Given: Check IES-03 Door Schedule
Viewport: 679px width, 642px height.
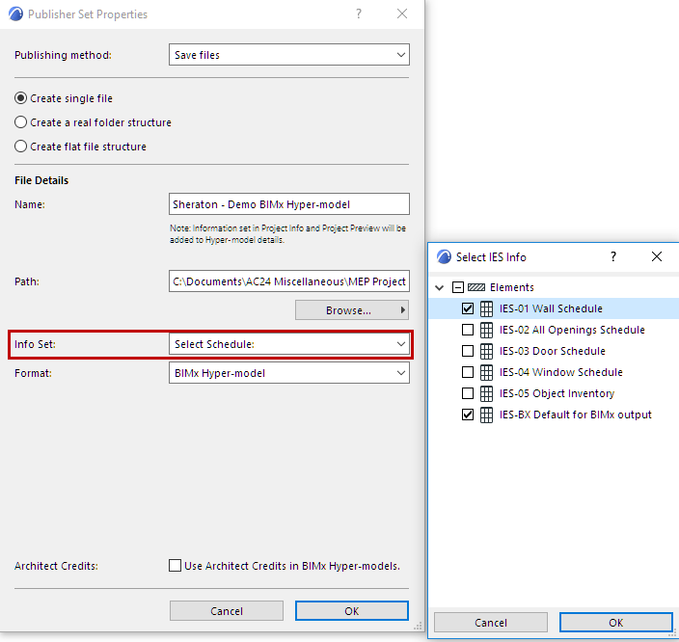Looking at the screenshot, I should 468,351.
